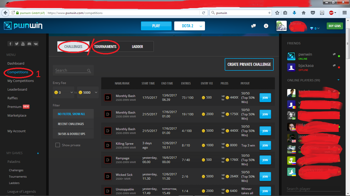The image size is (350, 196).
Task: Click Create Private Challenge button
Action: 249,64
